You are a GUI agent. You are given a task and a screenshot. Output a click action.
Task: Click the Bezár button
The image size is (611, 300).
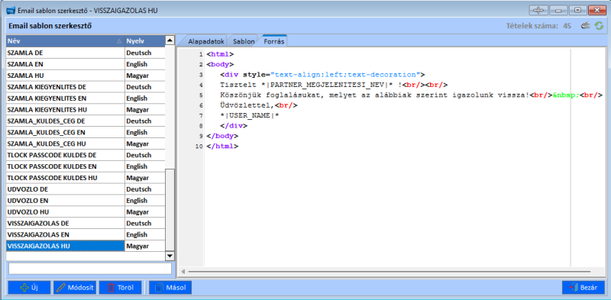pos(584,288)
